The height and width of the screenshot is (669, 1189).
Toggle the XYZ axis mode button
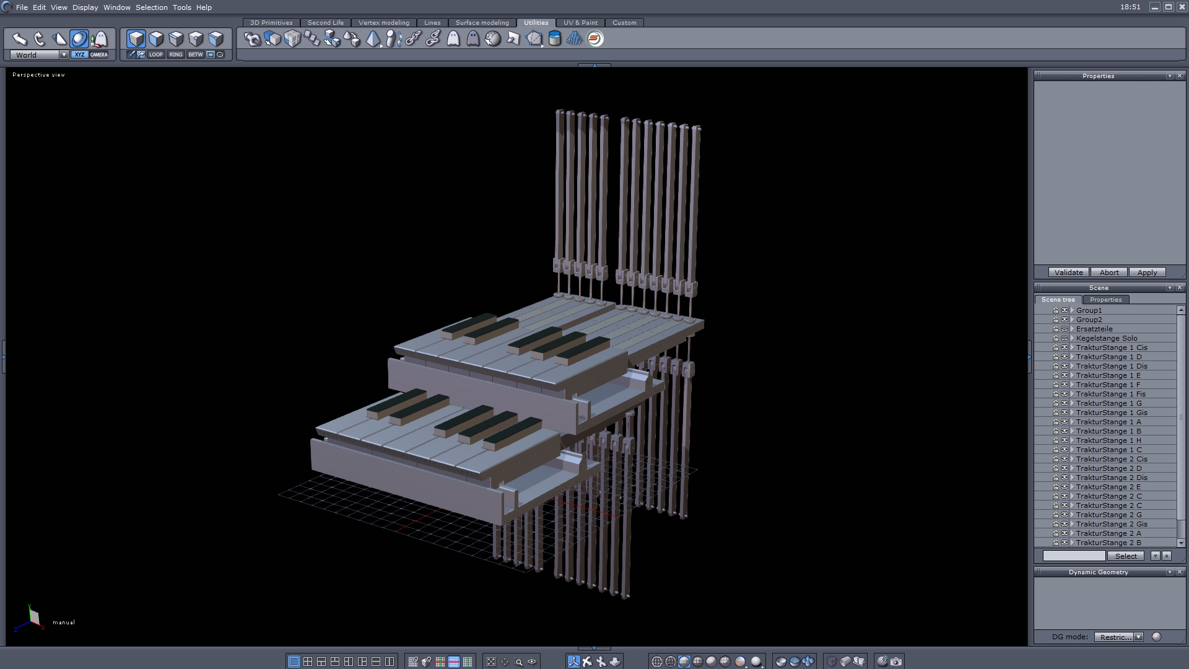tap(79, 55)
